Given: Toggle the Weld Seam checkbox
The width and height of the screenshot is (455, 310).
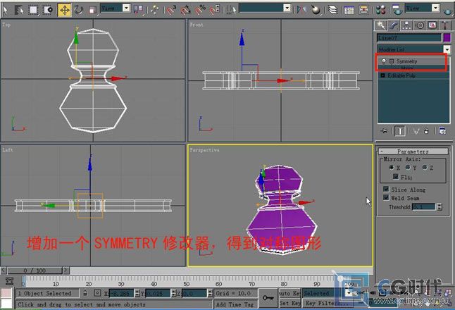Looking at the screenshot, I should 386,198.
